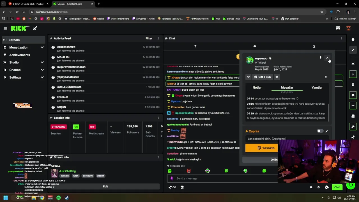359x202 pixels.
Task: Click the heart button on ezpeezyo's card
Action: click(x=248, y=77)
